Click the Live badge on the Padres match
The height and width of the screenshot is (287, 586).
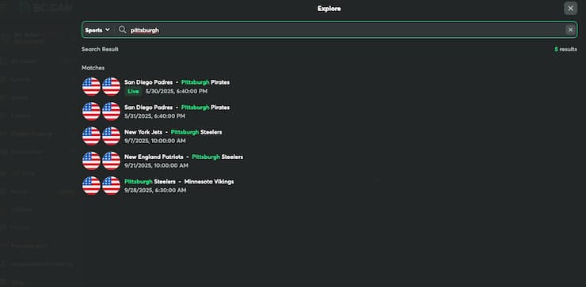[133, 91]
